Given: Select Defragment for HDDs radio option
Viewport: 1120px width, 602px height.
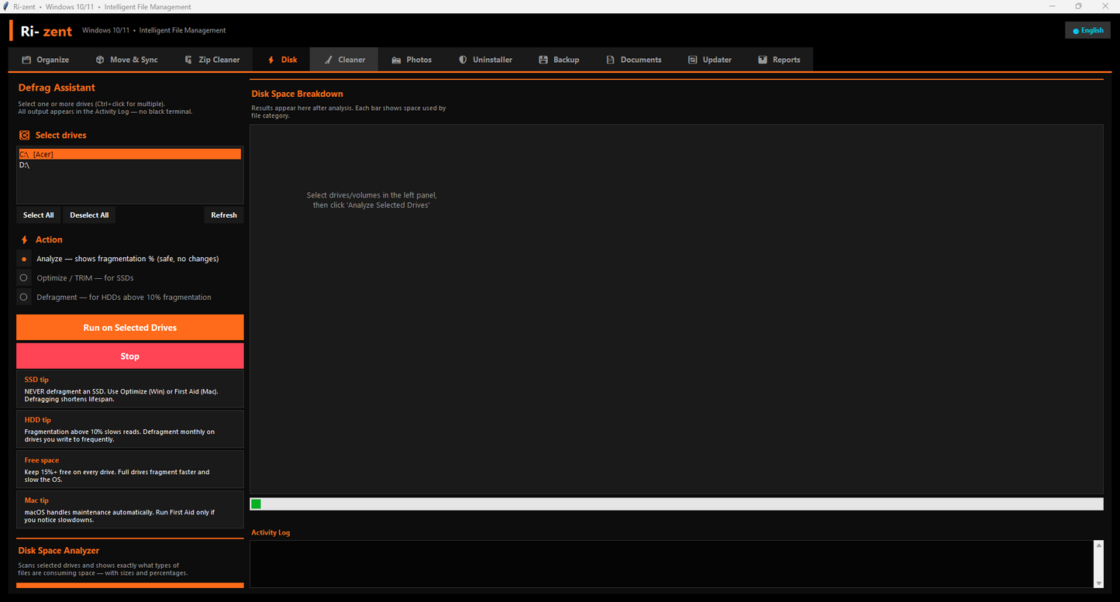Looking at the screenshot, I should [x=25, y=297].
